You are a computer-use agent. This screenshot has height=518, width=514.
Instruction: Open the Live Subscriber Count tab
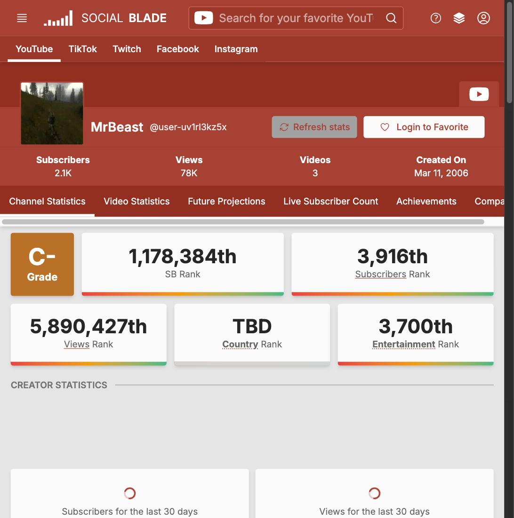331,201
